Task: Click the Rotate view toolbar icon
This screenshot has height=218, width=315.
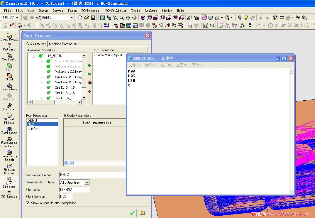Action: pos(135,18)
